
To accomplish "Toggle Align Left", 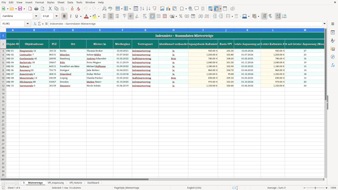I will (x=104, y=16).
